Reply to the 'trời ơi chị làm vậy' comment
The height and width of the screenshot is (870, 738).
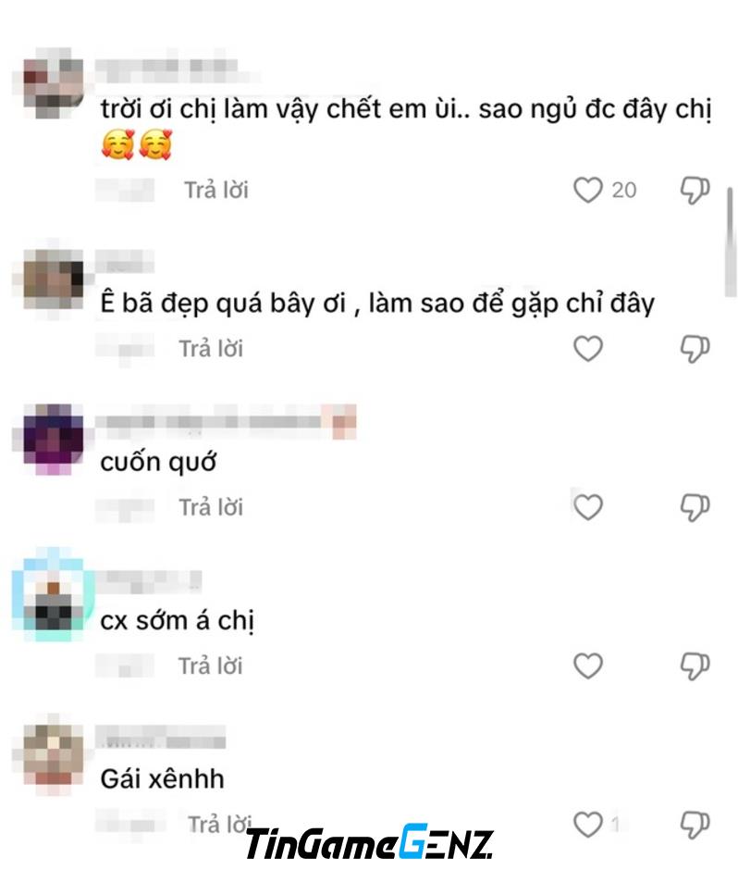[216, 191]
